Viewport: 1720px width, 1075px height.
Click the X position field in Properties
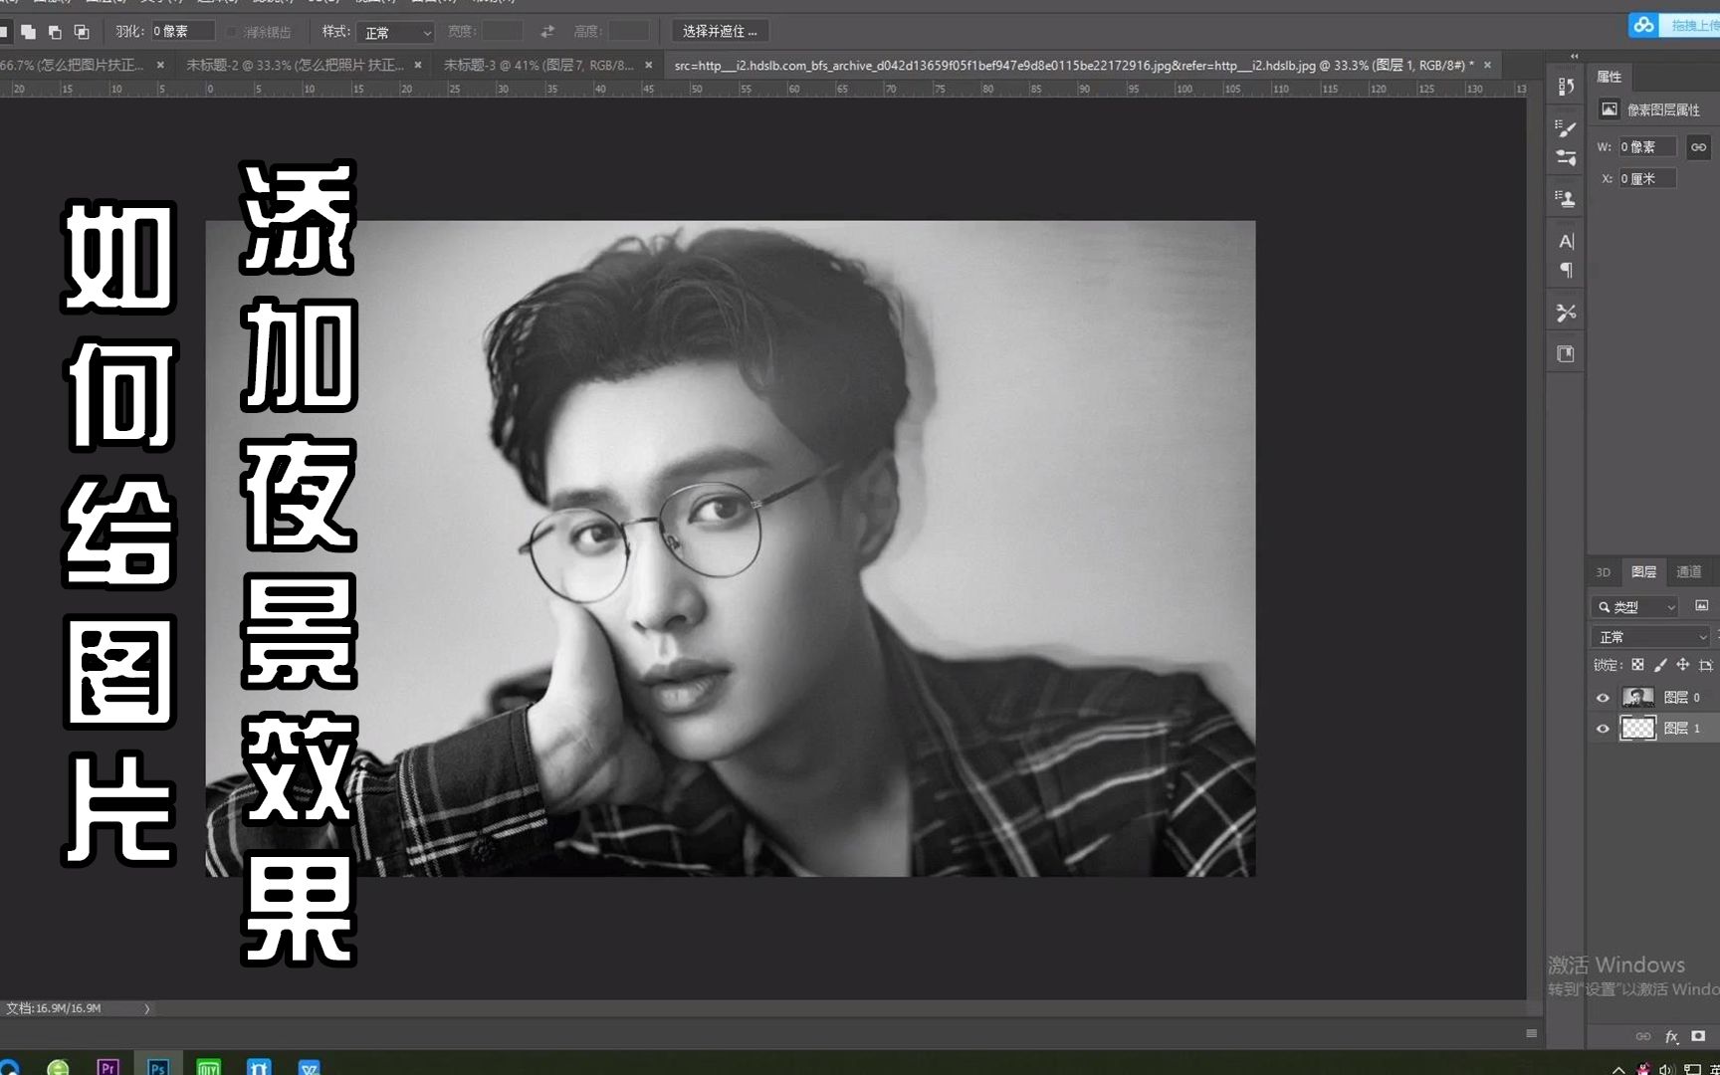tap(1647, 178)
